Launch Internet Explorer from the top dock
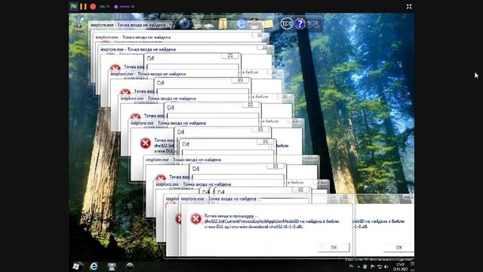Image resolution: width=483 pixels, height=272 pixels. (241, 24)
